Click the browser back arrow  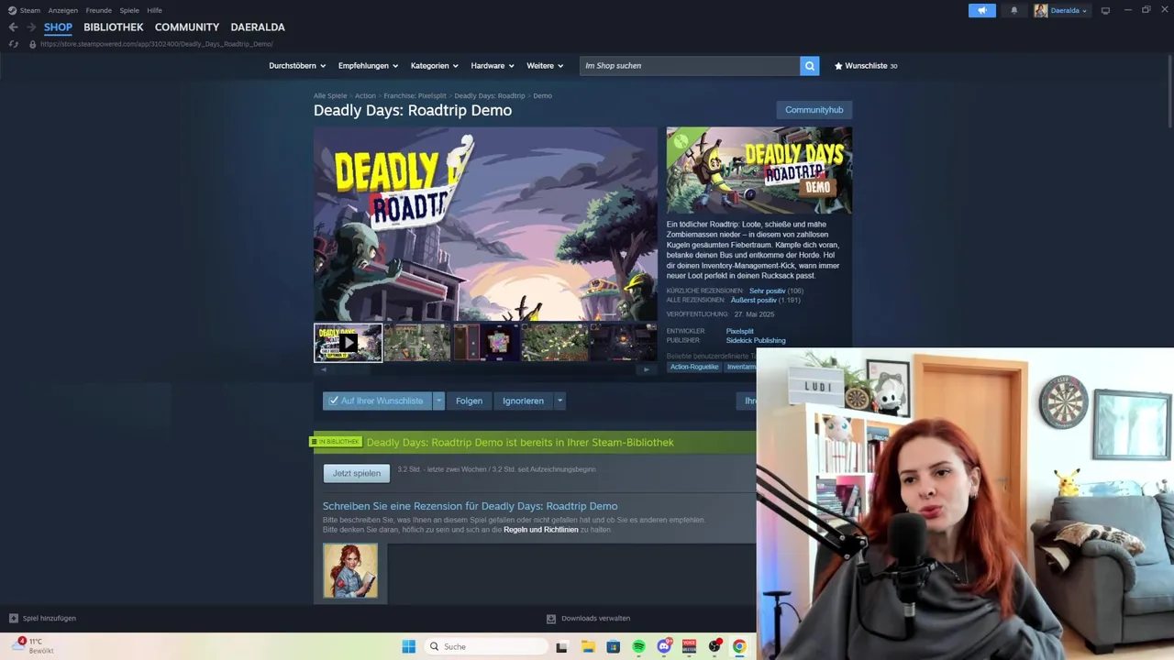13,27
